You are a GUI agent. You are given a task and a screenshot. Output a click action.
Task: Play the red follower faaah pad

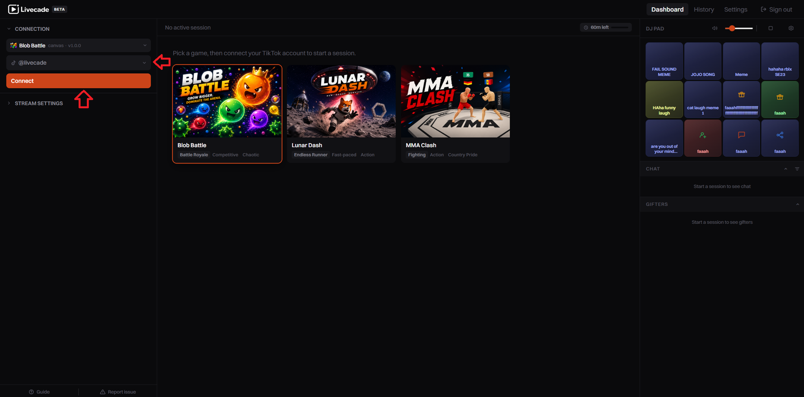coord(703,138)
